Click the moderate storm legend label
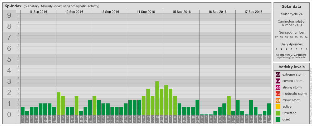 [x=295, y=93]
